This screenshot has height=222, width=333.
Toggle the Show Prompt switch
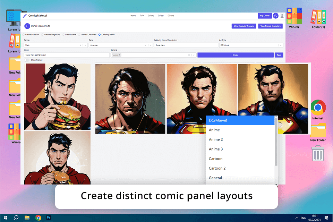click(27, 60)
